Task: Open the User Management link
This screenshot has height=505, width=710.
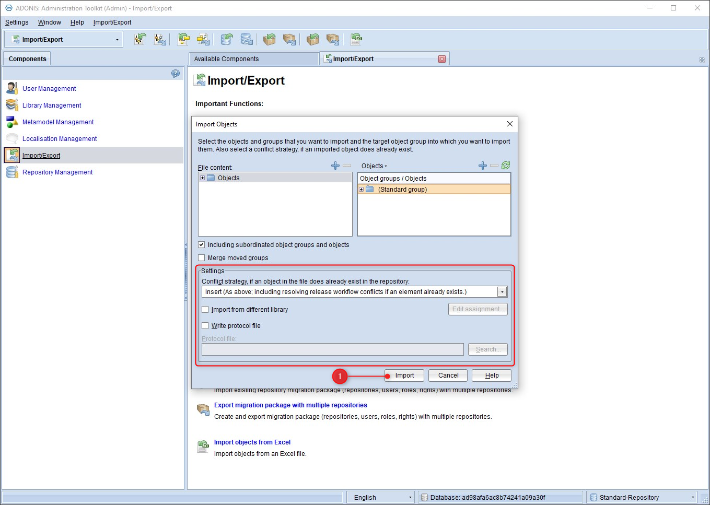Action: pos(49,89)
